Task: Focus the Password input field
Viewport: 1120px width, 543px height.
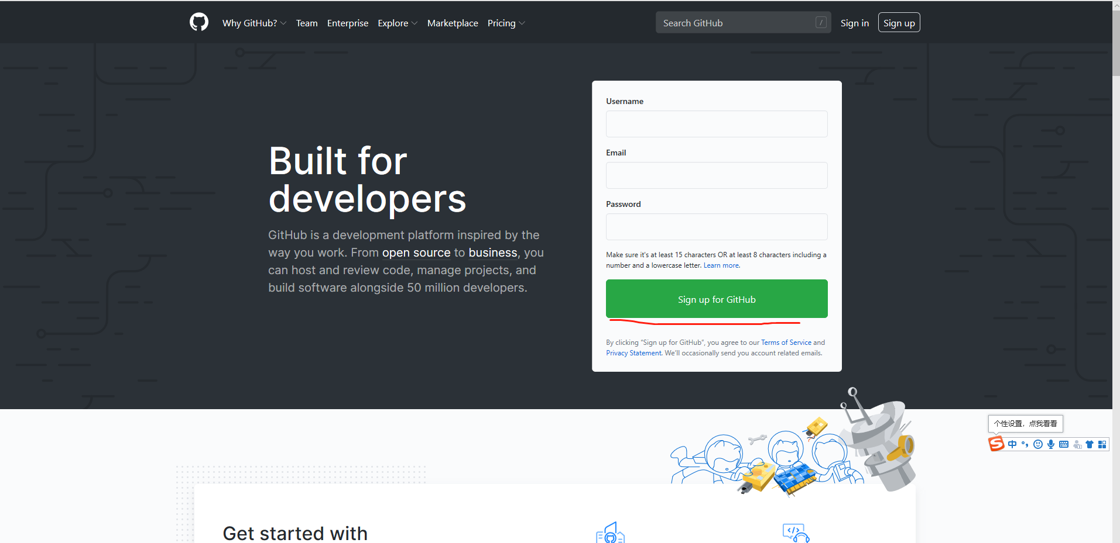Action: click(717, 227)
